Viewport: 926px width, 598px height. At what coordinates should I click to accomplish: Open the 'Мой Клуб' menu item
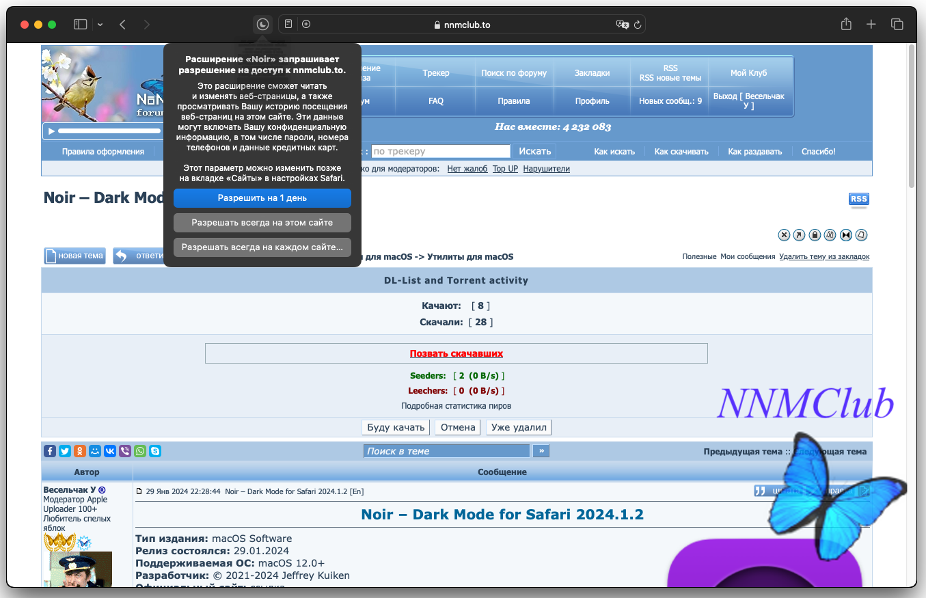tap(749, 73)
